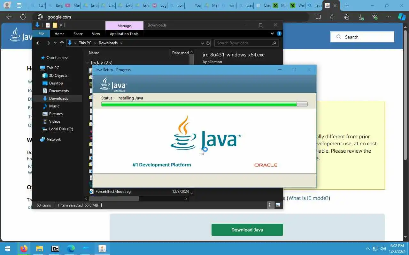The image size is (409, 255).
Task: Open address bar history dropdown in Explorer
Action: click(x=203, y=43)
